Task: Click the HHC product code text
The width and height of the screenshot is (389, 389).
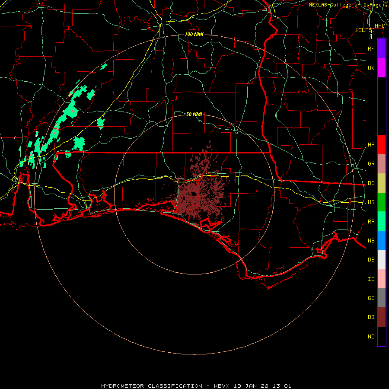Action: (379, 26)
